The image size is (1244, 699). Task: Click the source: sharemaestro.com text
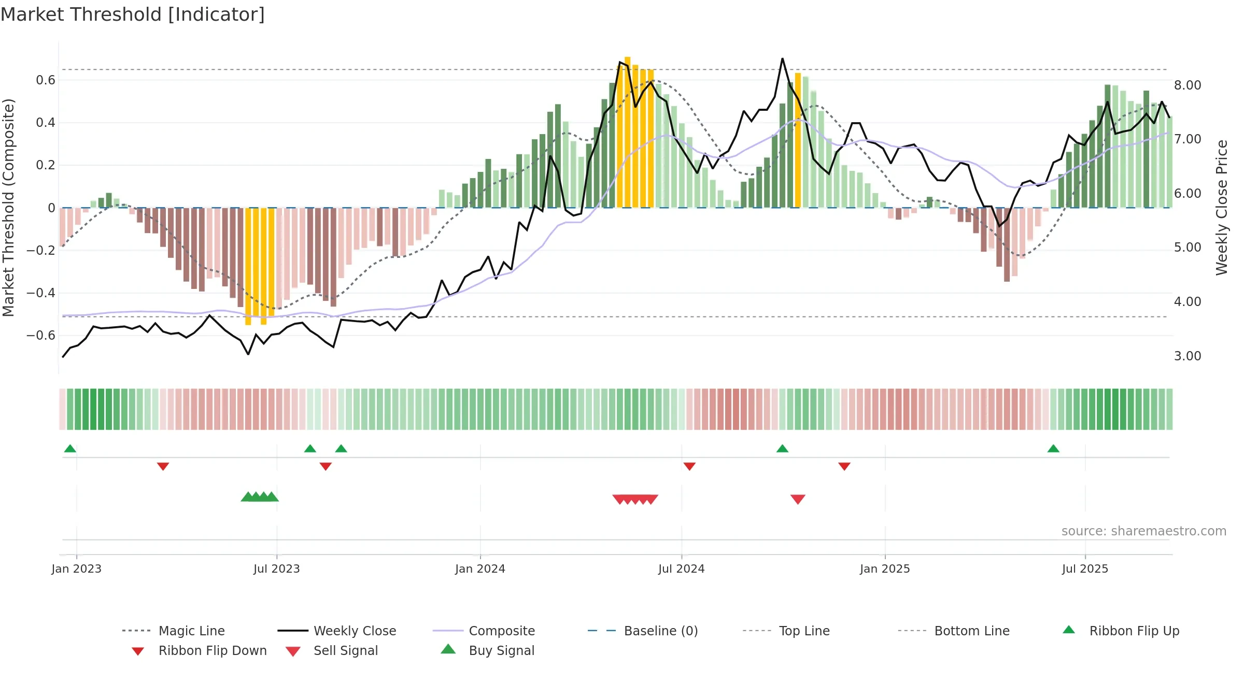coord(1144,531)
